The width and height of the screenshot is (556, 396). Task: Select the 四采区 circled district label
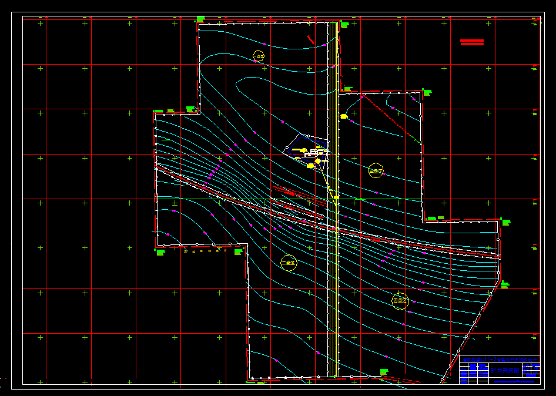coord(400,301)
